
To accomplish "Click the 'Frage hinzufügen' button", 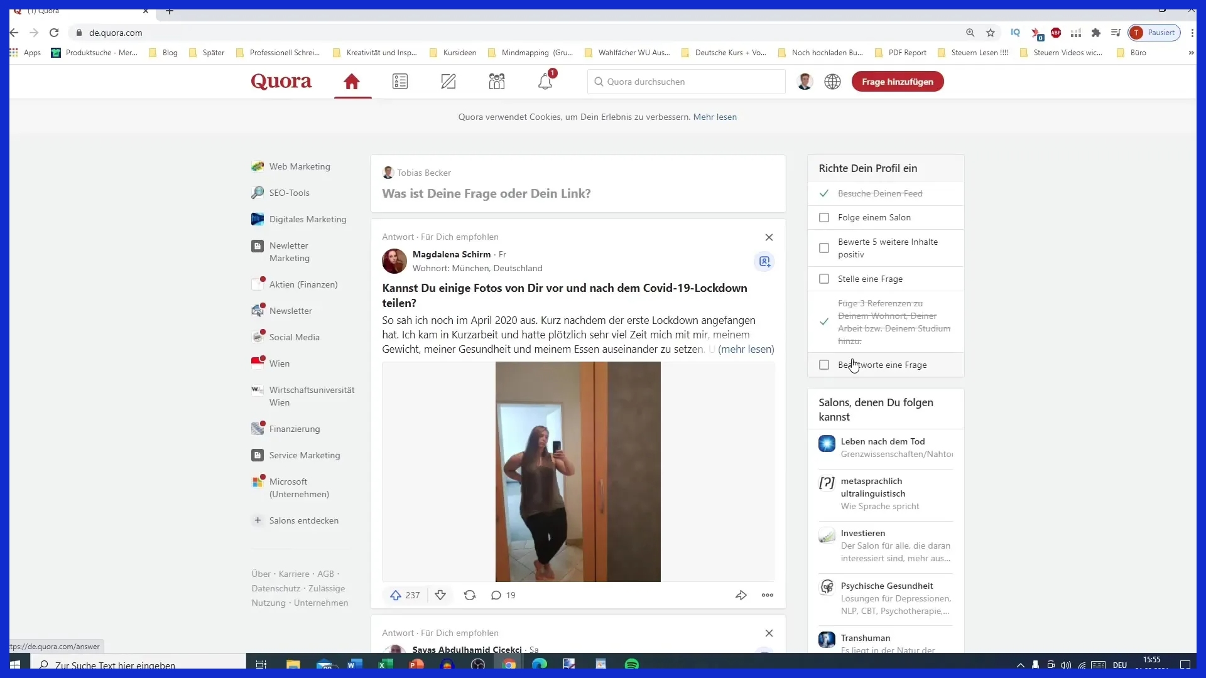I will [x=897, y=81].
